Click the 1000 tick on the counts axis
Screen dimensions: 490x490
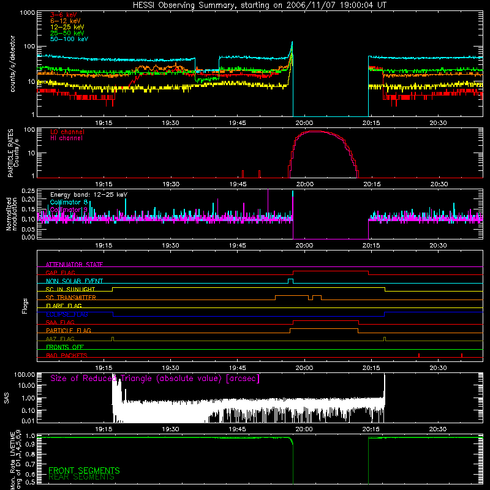click(x=27, y=13)
